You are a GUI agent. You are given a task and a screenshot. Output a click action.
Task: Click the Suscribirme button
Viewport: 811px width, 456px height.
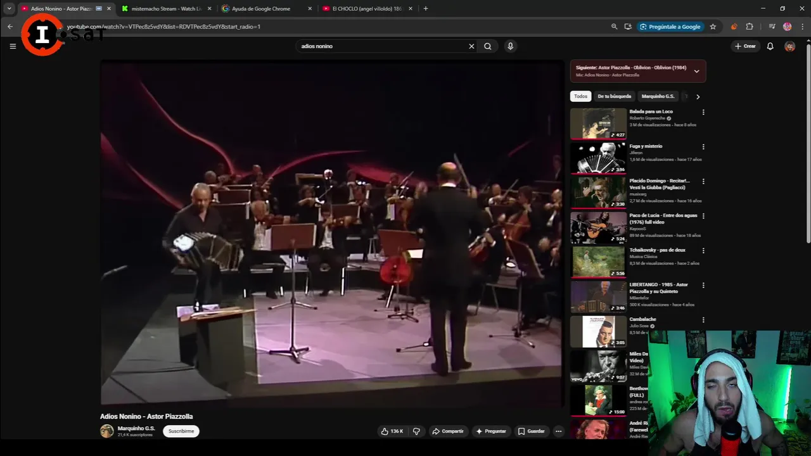(x=181, y=431)
